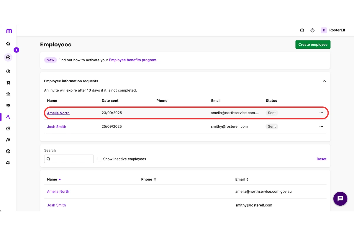Open the two-people contacts sidebar icon
Viewport: 354px width, 236px height.
(x=8, y=140)
